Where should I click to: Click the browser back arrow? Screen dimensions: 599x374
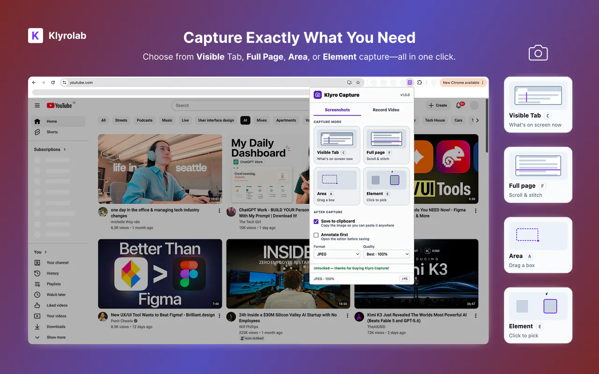click(x=34, y=82)
